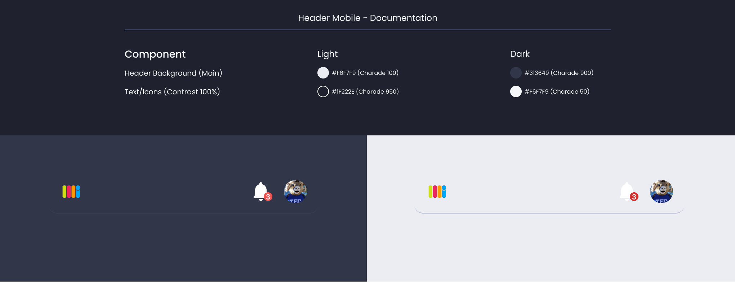Click the 'Component' heading
The height and width of the screenshot is (296, 735).
(x=155, y=54)
